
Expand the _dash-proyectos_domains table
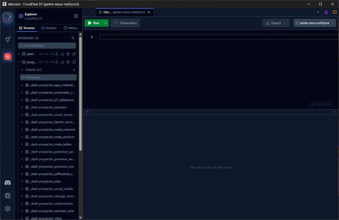(x=22, y=107)
